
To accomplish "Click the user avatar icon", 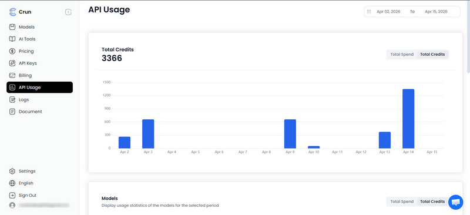I will 12,206.
